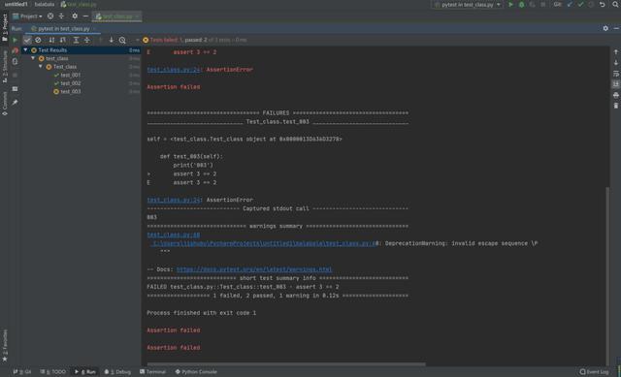Hide the Project panel with minus icon
621x377 pixels.
click(x=85, y=16)
